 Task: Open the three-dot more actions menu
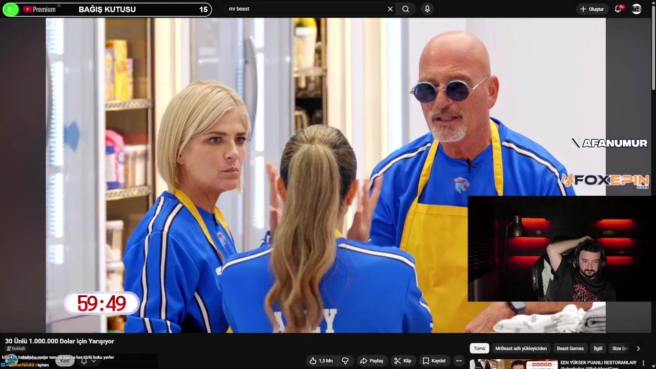pyautogui.click(x=459, y=361)
